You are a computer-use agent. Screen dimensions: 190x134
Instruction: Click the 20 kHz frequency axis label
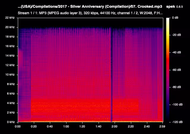[x=10, y=27]
